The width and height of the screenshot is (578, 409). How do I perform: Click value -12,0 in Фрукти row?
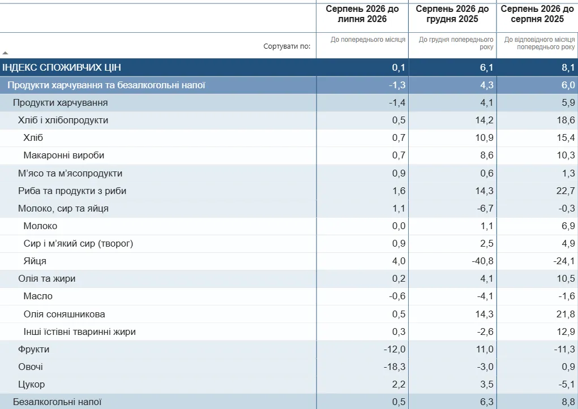395,349
